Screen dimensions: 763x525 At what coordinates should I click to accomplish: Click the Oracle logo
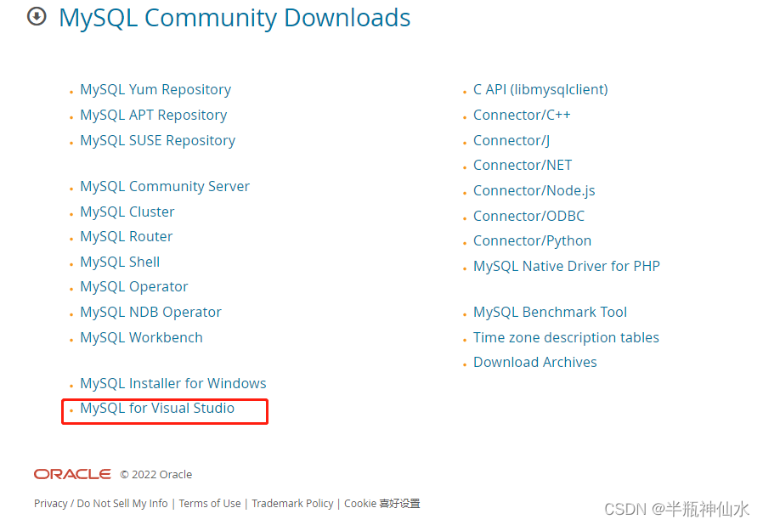click(x=72, y=474)
